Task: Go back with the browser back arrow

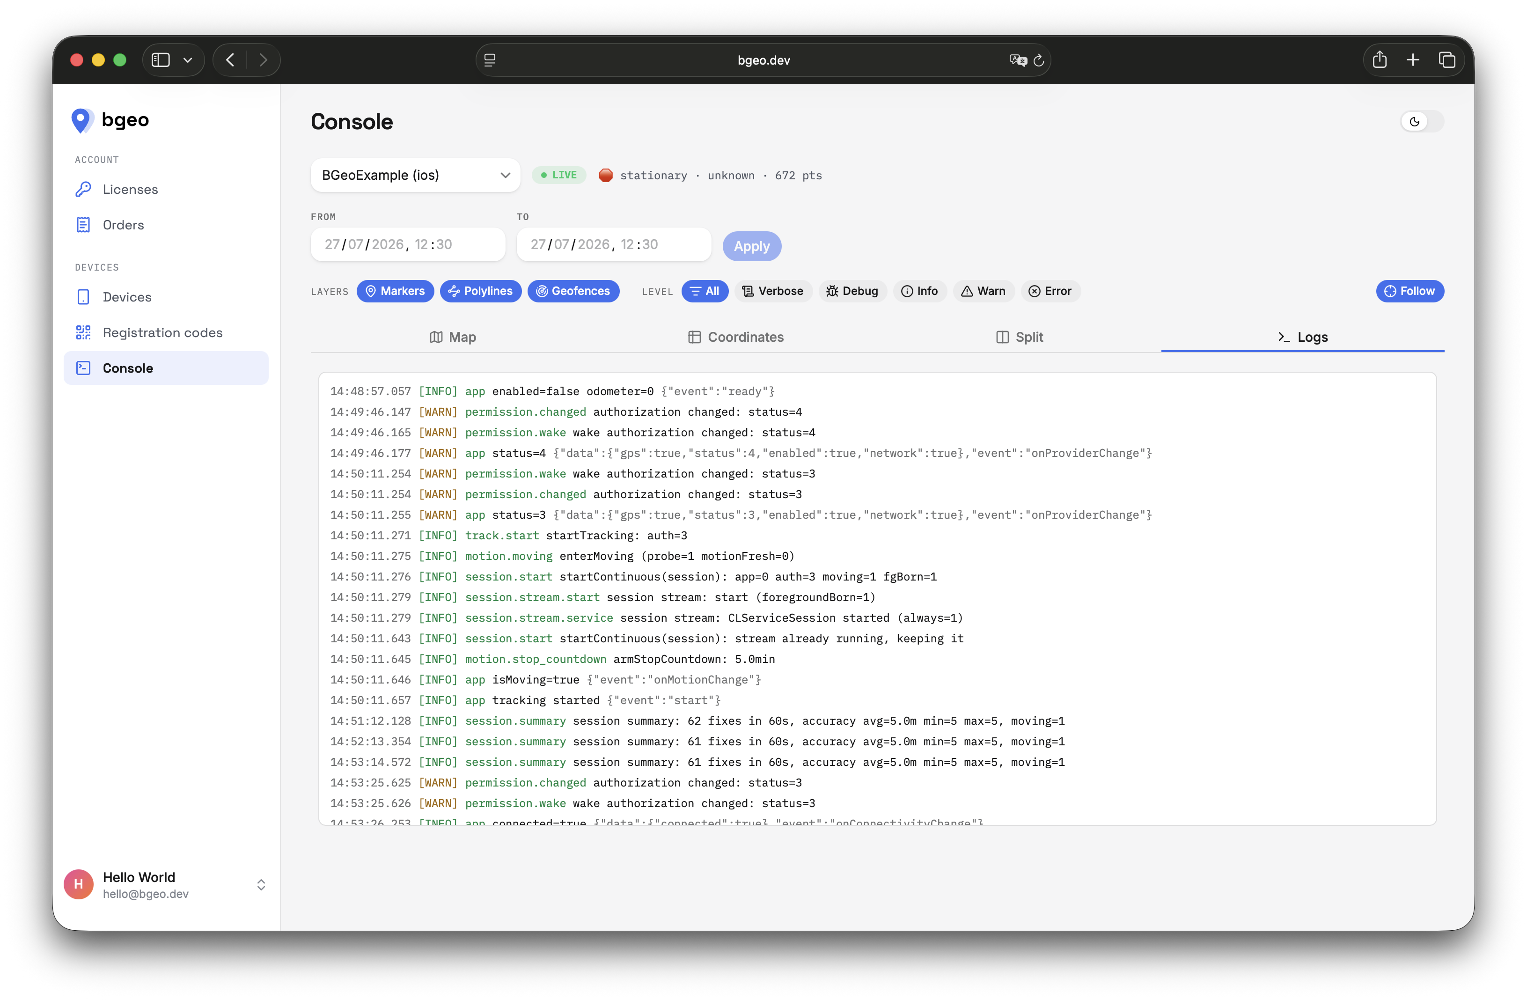Action: 230,60
